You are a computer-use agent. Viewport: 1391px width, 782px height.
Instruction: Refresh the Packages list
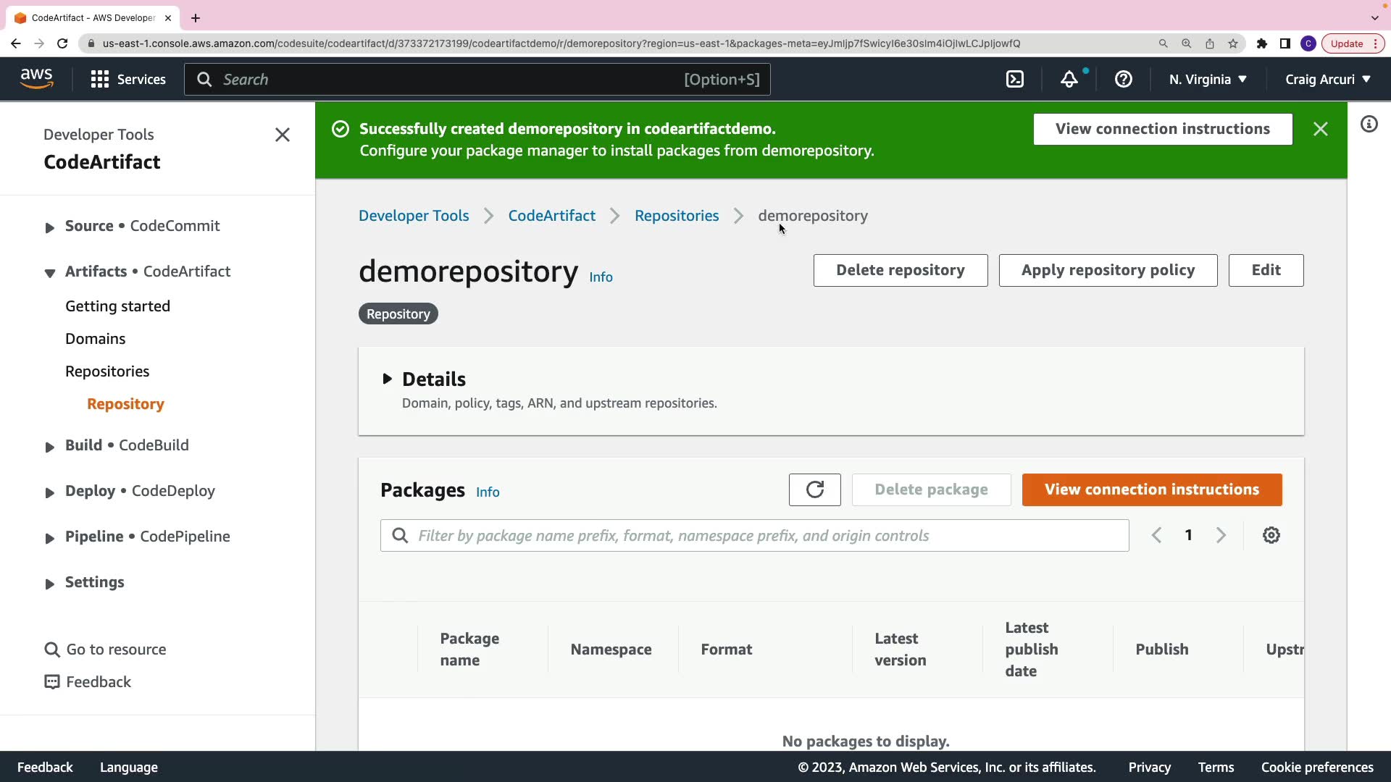click(x=814, y=490)
